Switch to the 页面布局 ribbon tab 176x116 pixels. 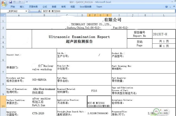[33, 7]
